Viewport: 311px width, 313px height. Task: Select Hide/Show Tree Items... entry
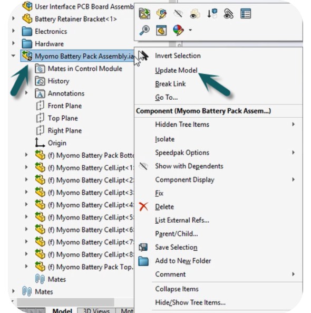coord(190,302)
